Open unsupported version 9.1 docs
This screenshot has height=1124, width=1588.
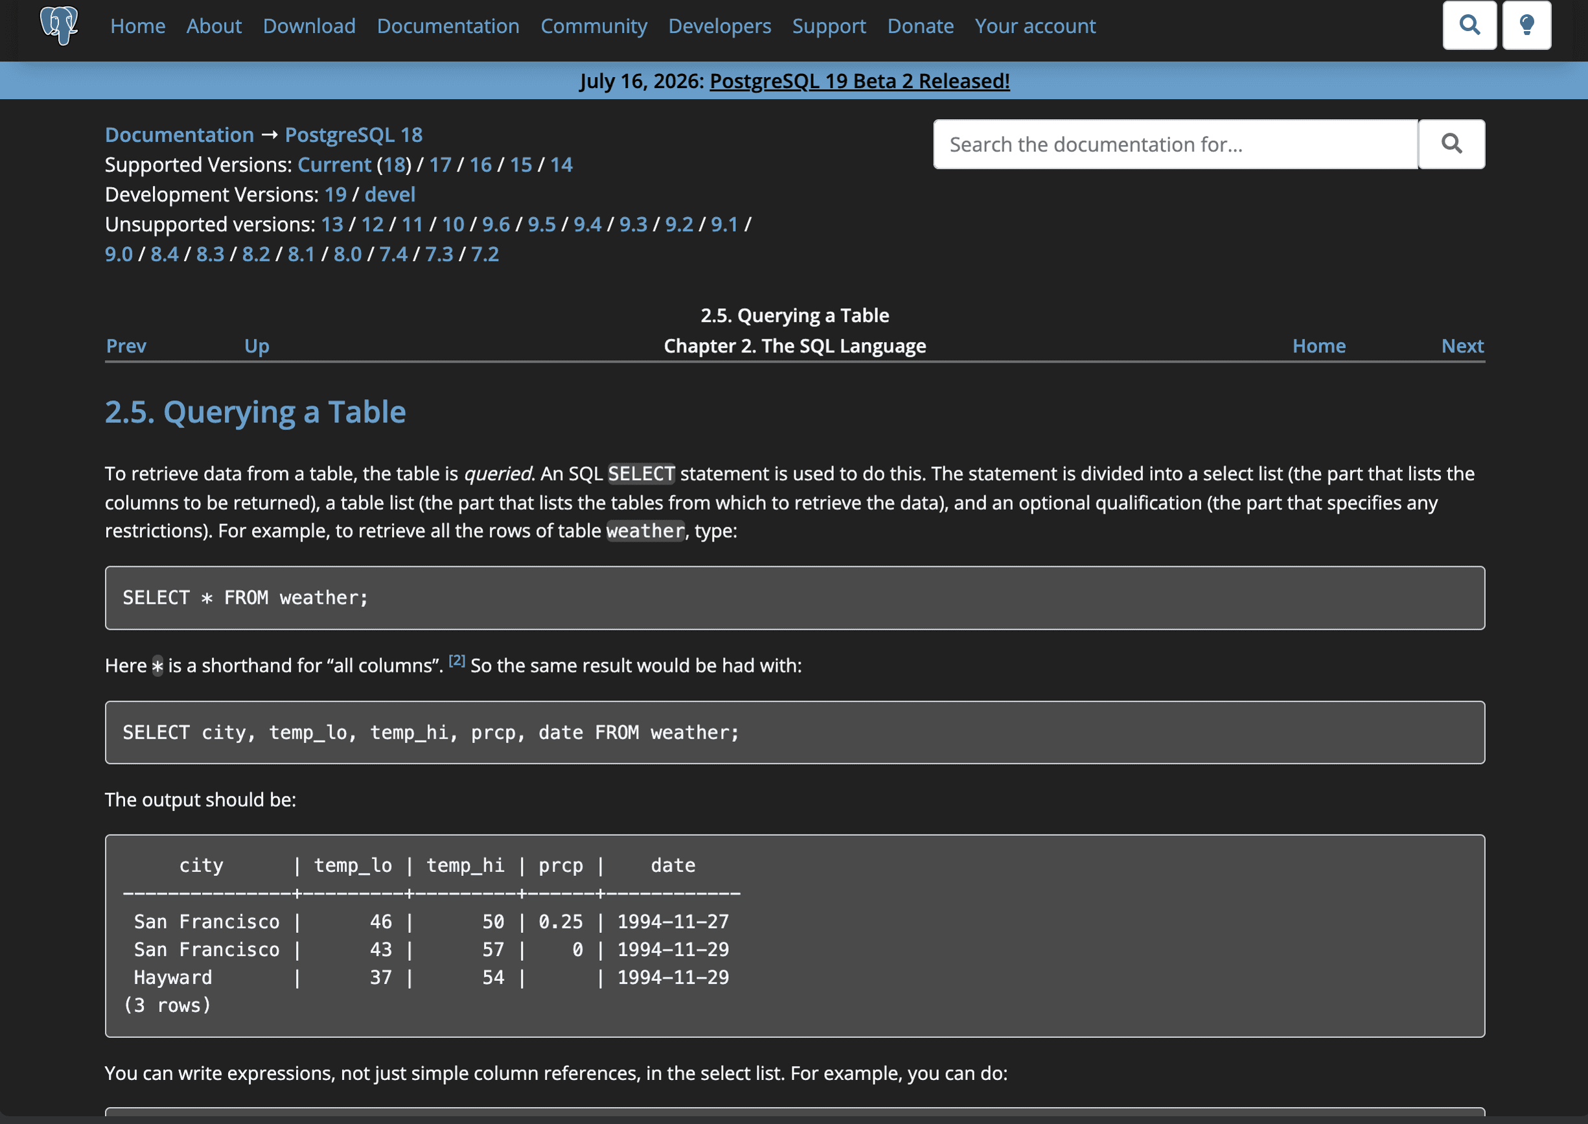click(x=725, y=224)
